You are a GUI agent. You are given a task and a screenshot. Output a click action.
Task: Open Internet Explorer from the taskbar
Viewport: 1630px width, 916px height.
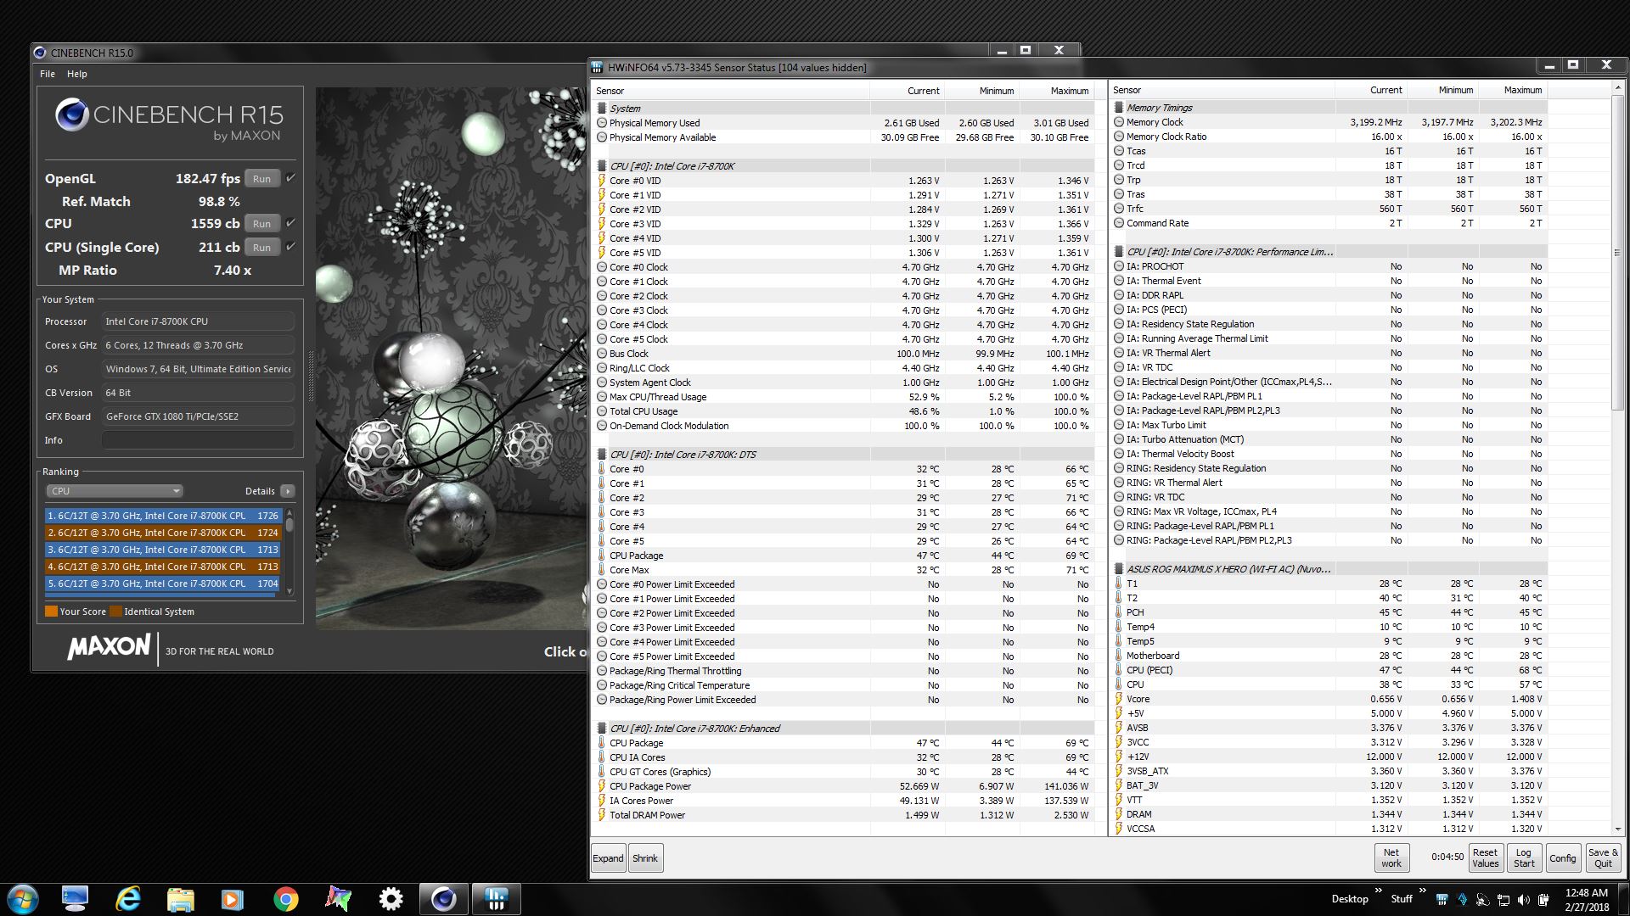(x=128, y=898)
